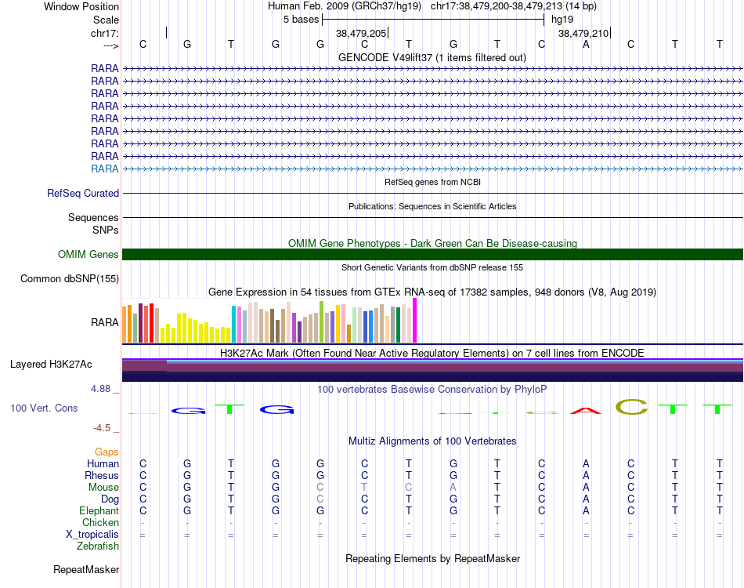Viewport: 744px width, 588px height.
Task: Click the Chicken species label
Action: [100, 523]
